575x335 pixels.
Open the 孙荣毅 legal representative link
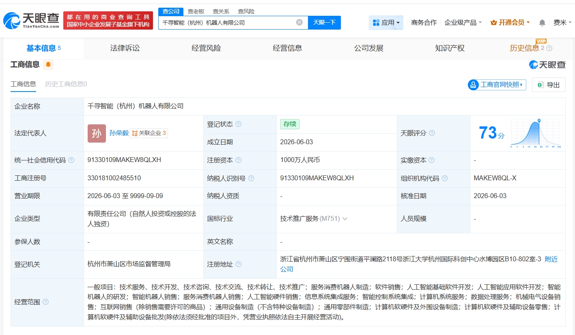click(119, 133)
